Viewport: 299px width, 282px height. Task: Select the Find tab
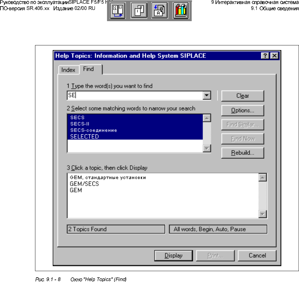[x=88, y=69]
